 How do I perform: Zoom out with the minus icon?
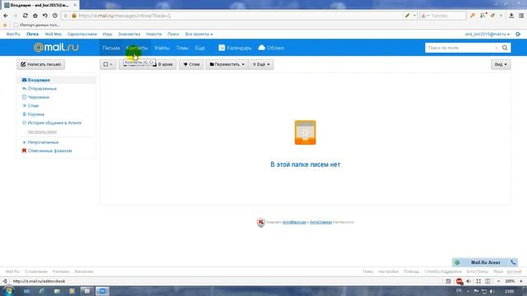[x=498, y=281]
